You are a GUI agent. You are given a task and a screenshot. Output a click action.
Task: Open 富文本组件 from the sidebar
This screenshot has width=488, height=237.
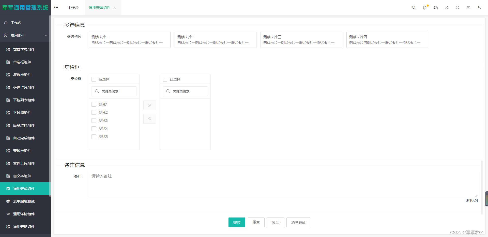(x=25, y=176)
